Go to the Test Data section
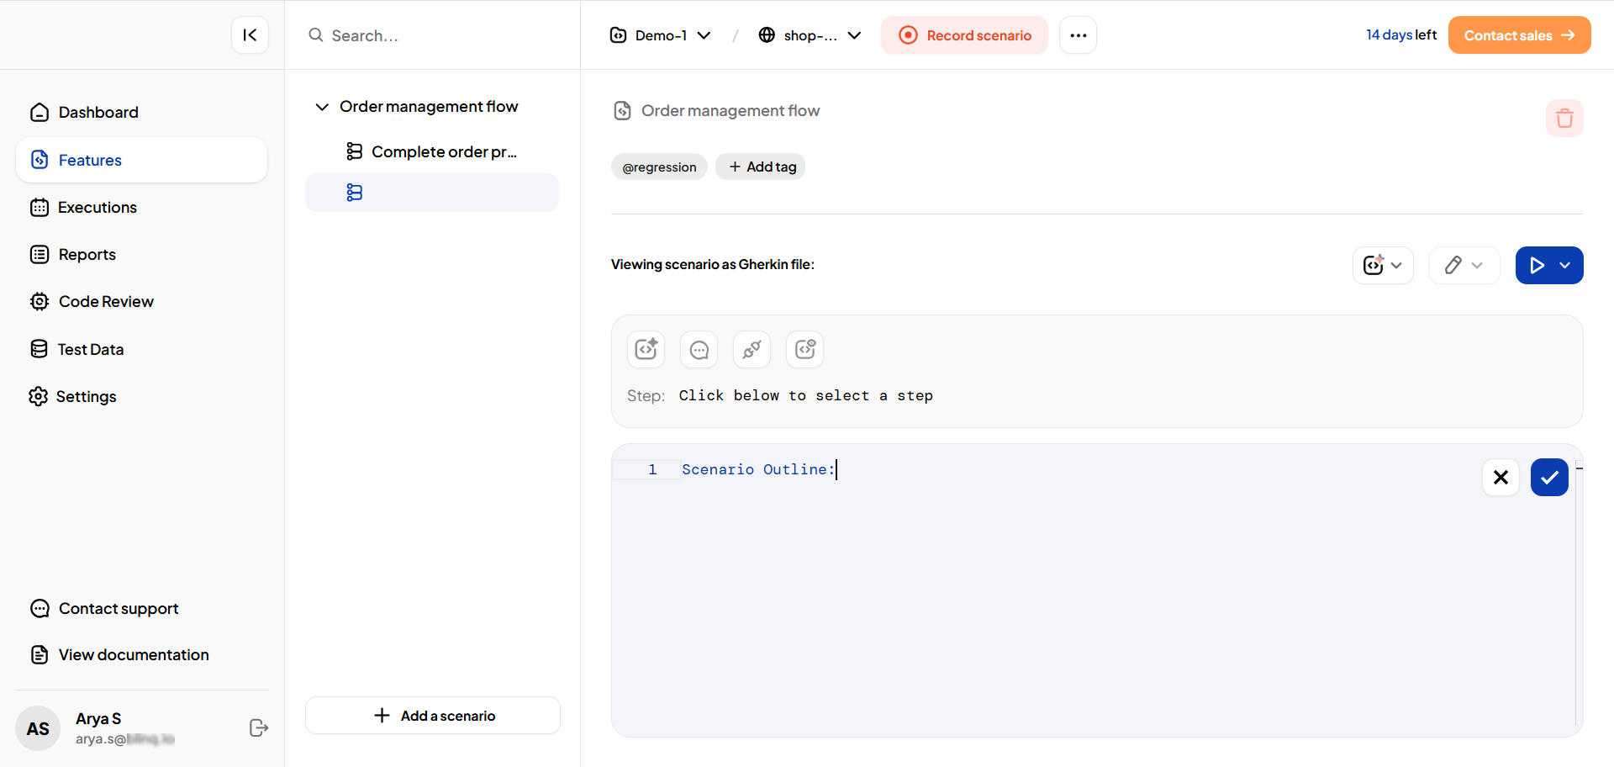Image resolution: width=1614 pixels, height=767 pixels. tap(90, 349)
